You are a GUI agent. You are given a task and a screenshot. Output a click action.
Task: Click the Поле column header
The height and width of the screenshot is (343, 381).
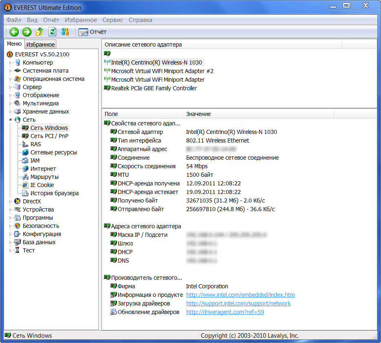143,114
